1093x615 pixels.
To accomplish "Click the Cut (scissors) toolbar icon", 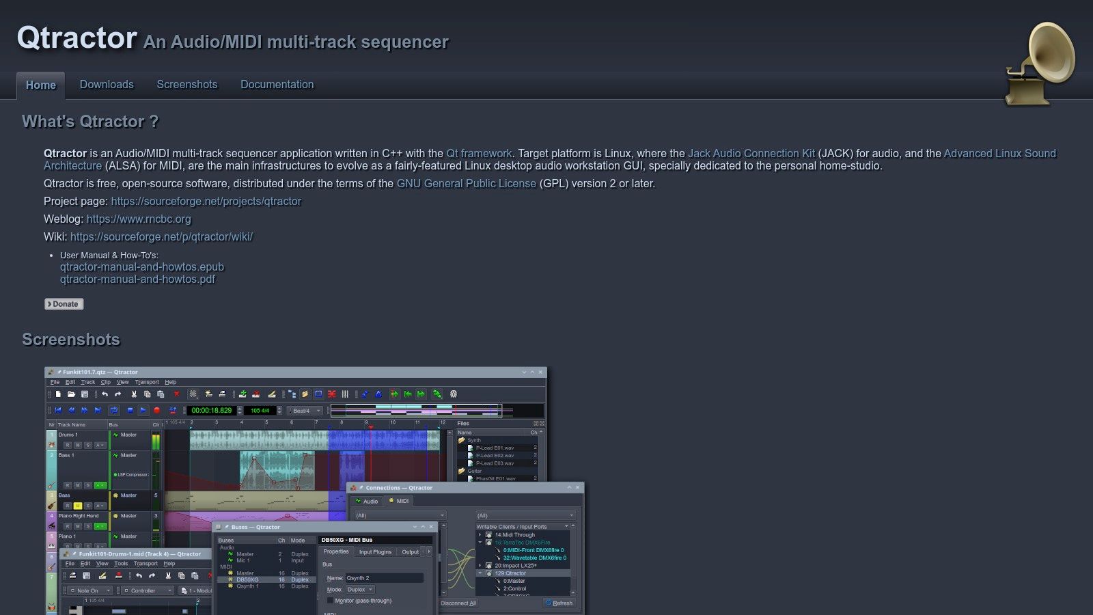I will click(133, 396).
